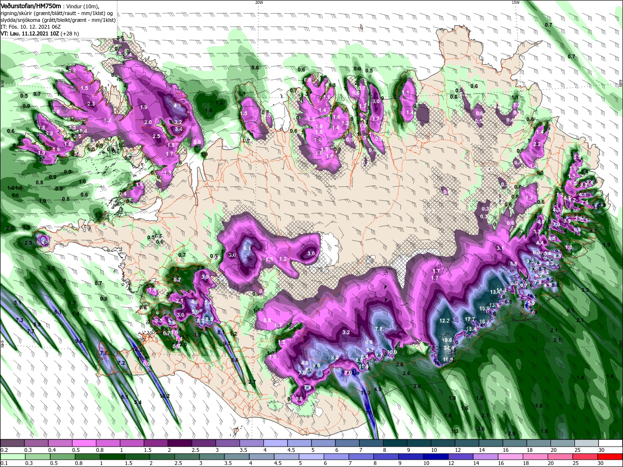623x467 pixels.
Task: Click the 12.2 precipitation value on map
Action: (444, 321)
